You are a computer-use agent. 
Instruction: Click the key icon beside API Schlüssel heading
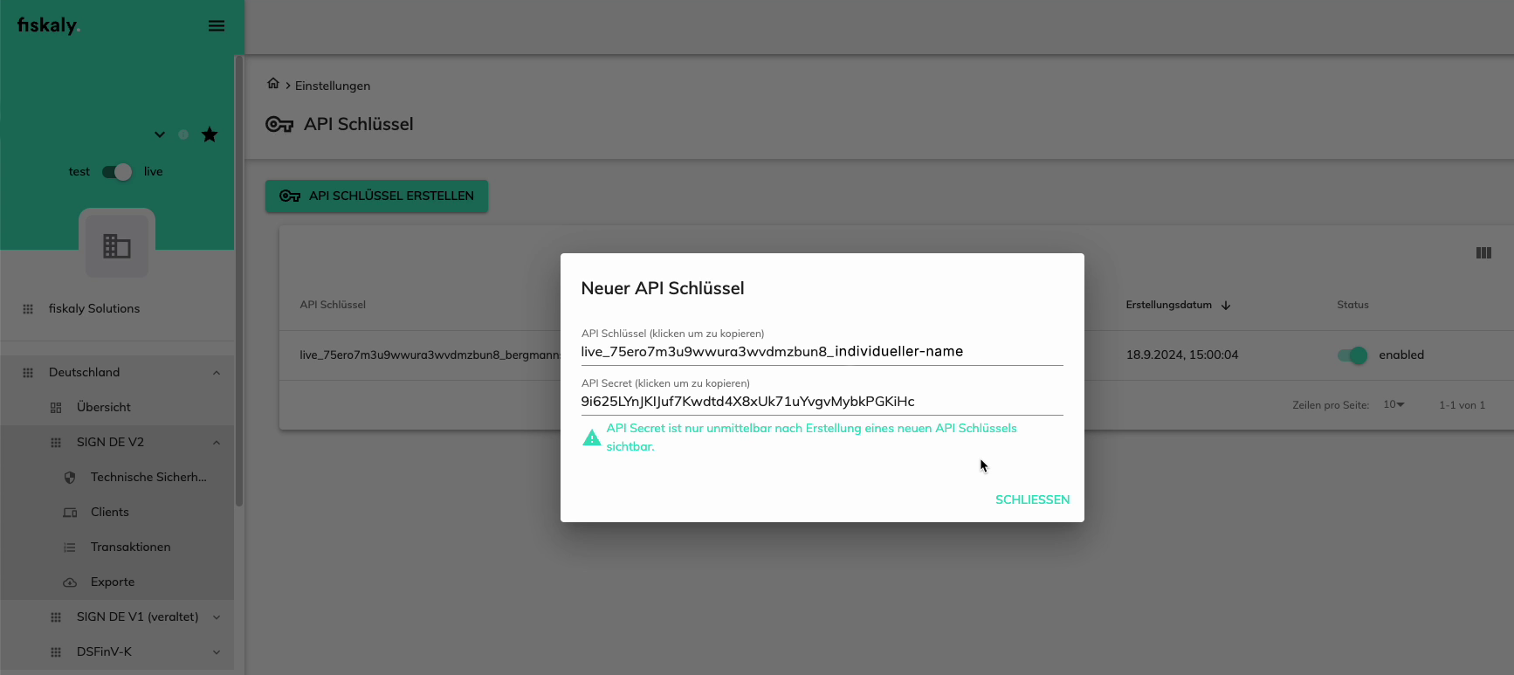click(279, 125)
